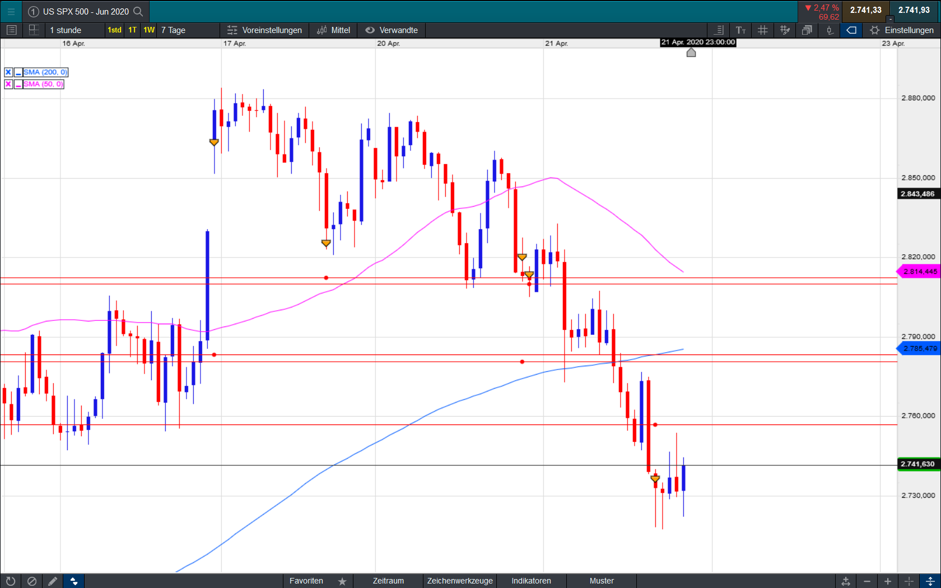941x588 pixels.
Task: Open the Indikatoren menu
Action: [531, 581]
